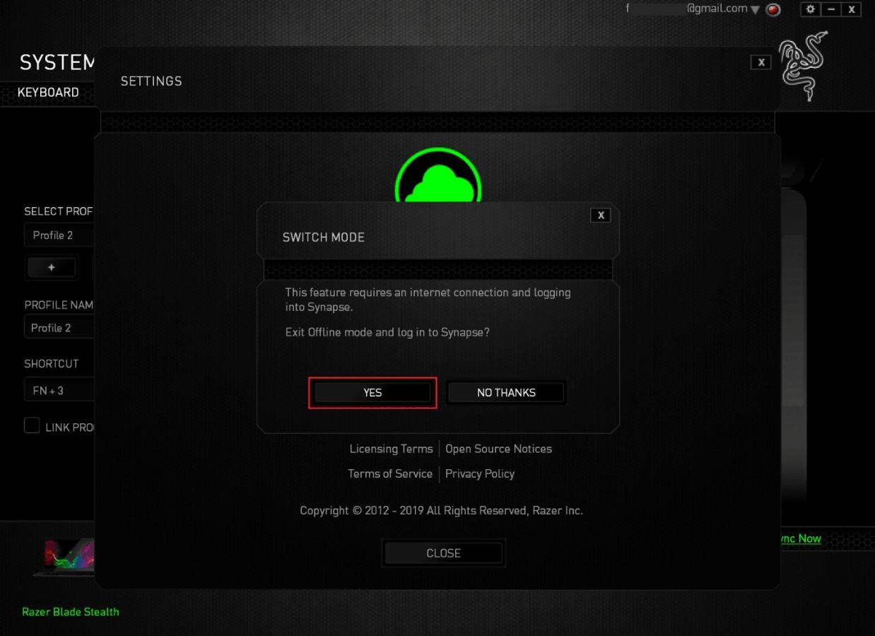Select the Razer Blade Stealth device thumbnail

click(x=64, y=558)
